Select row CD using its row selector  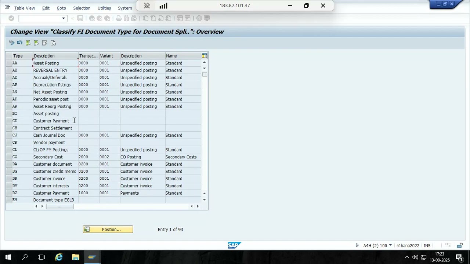[8, 121]
